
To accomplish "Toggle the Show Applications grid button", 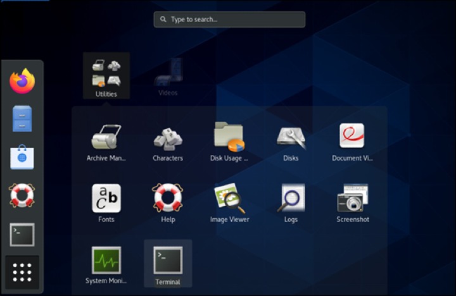I will [x=22, y=272].
